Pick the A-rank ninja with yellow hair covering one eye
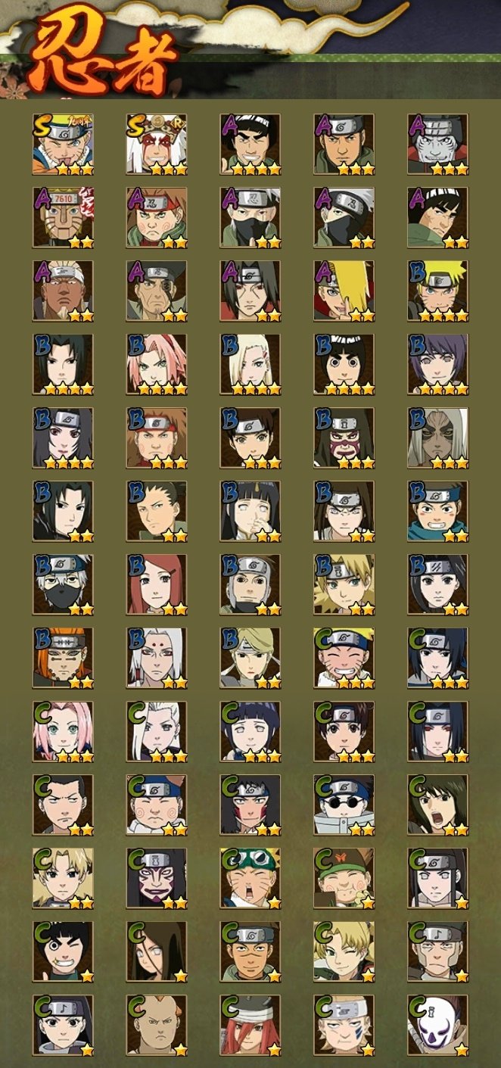This screenshot has width=501, height=1068. coord(344,291)
